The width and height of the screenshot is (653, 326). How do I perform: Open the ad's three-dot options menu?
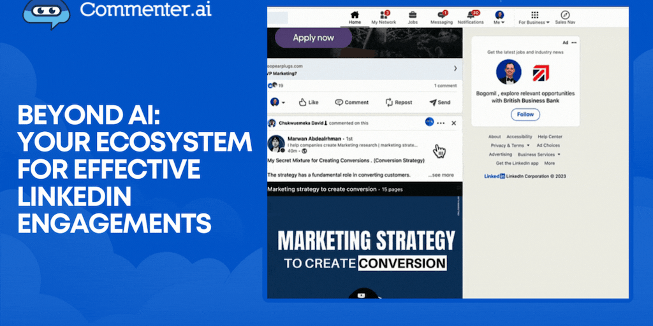(574, 43)
